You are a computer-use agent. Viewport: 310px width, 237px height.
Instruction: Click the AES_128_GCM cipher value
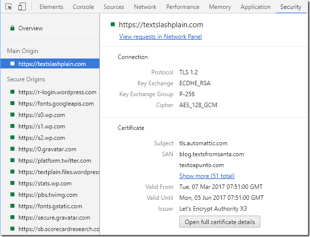pos(198,105)
